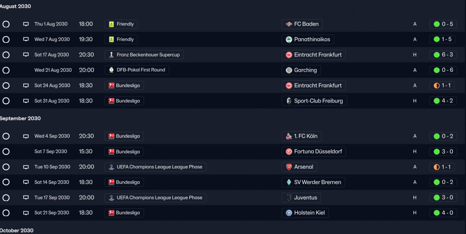
Task: Click the September 2030 month header
Action: click(20, 118)
